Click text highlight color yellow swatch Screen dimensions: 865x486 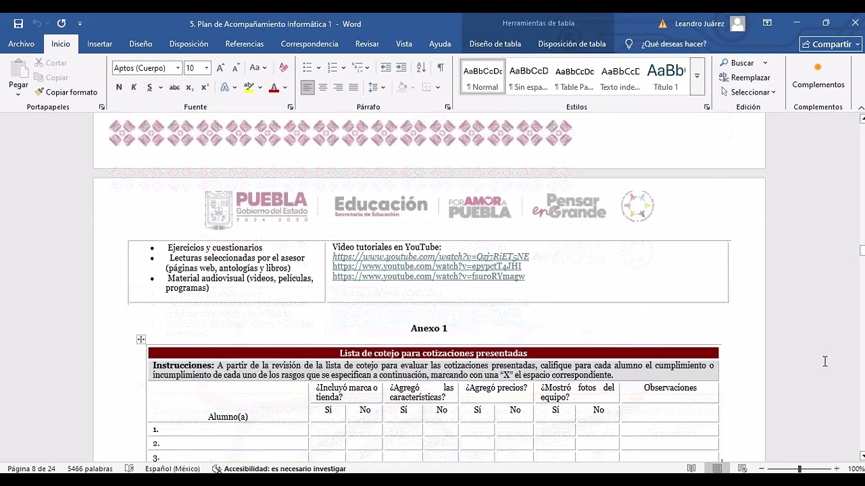249,87
